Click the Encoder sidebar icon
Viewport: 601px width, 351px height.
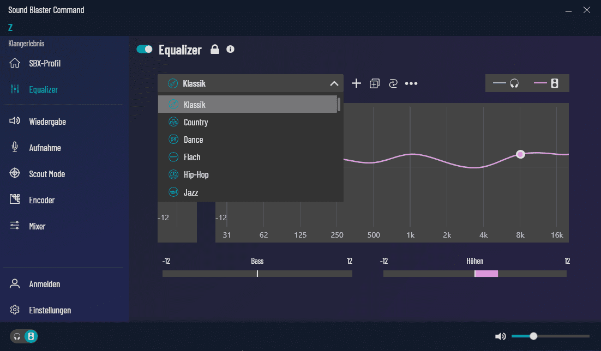tap(15, 199)
